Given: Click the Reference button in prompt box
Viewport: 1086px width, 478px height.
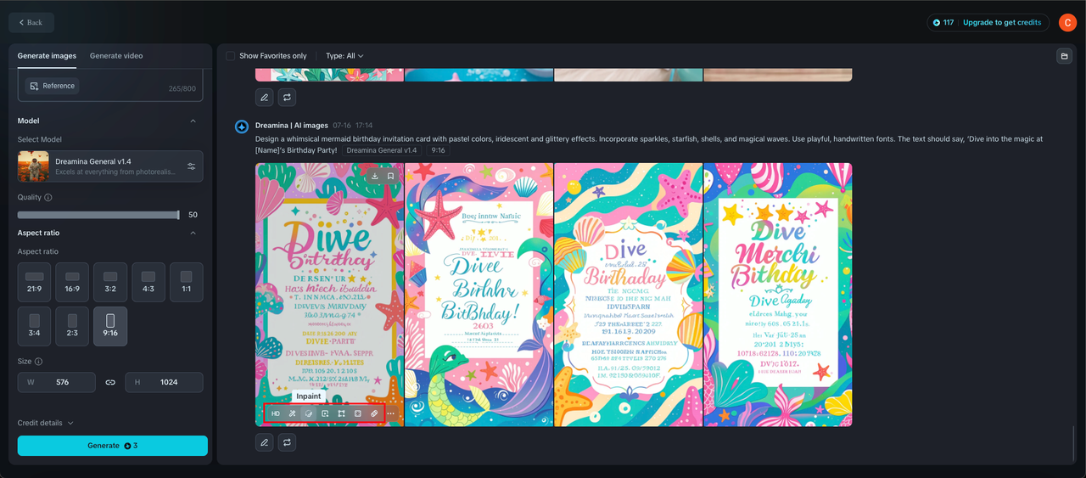Looking at the screenshot, I should (x=53, y=86).
